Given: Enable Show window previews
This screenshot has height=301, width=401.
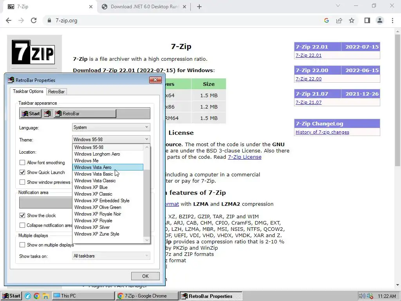Looking at the screenshot, I should click(22, 182).
